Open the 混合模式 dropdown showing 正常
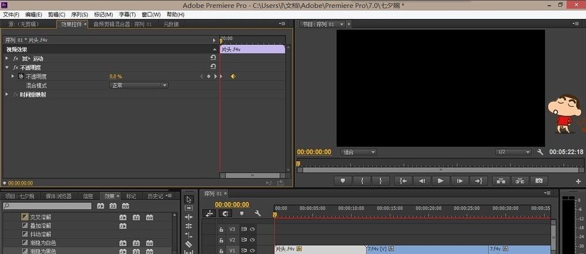586x254 pixels. tap(139, 86)
